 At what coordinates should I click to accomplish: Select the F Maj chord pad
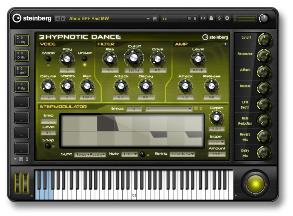(22, 87)
